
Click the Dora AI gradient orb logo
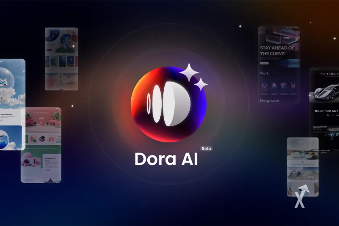tap(169, 104)
